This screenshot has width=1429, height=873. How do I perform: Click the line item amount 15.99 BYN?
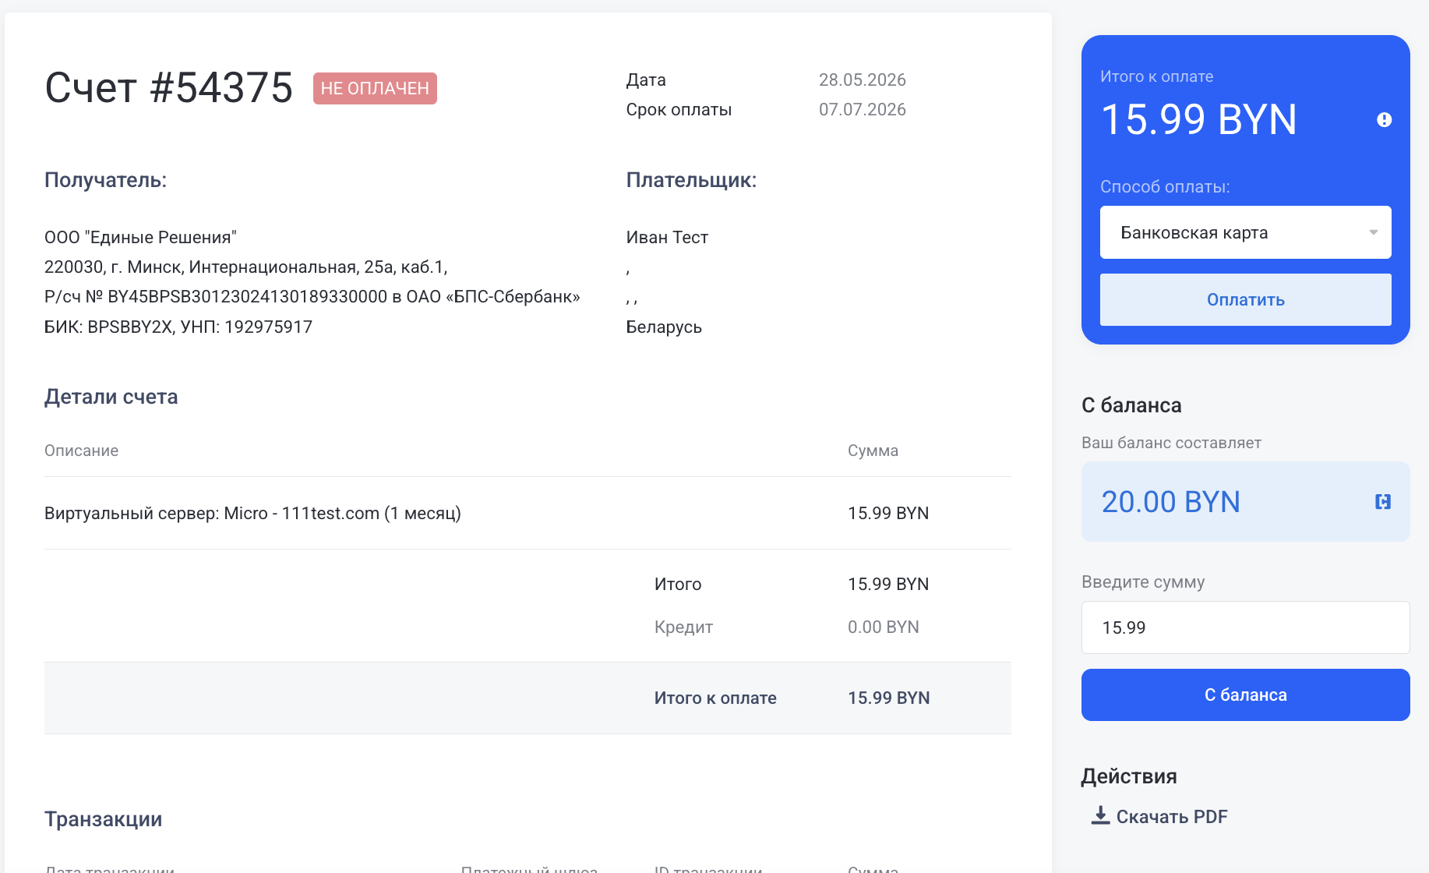click(888, 513)
